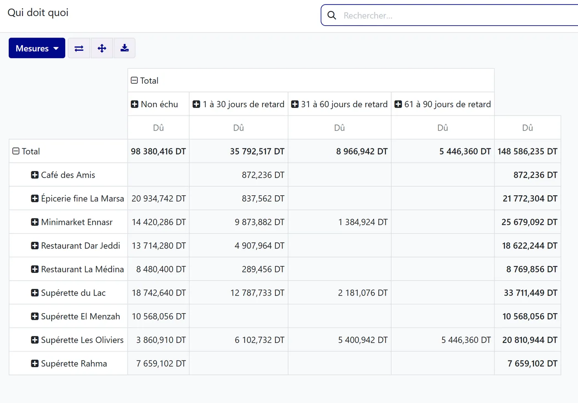
Task: Sort by Dû under 1 à 30 jours
Action: 239,128
